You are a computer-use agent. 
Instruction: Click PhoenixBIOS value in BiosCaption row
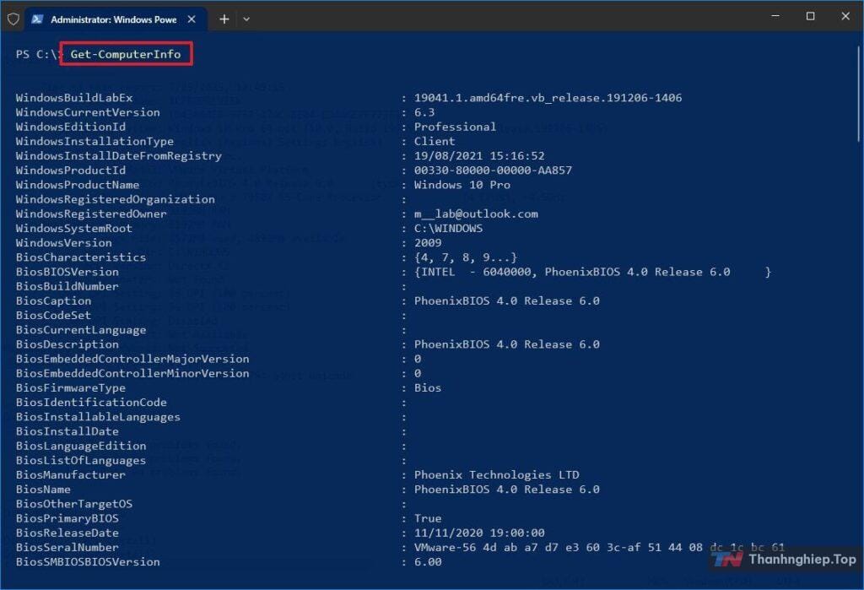[x=507, y=301]
